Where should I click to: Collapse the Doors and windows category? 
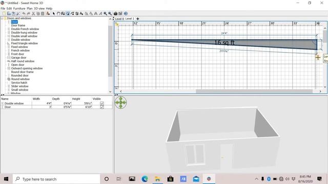point(2,18)
